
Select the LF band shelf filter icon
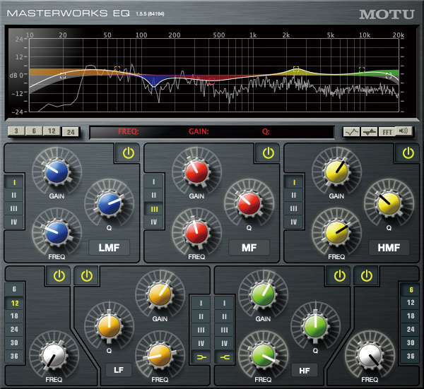pyautogui.click(x=201, y=357)
